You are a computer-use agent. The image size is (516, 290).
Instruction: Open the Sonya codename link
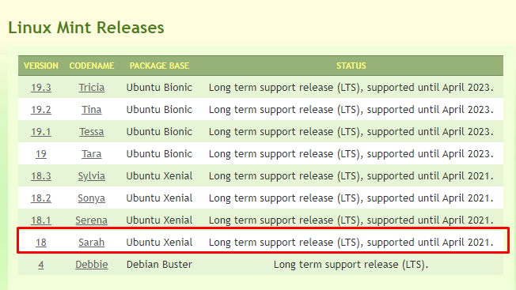[92, 198]
